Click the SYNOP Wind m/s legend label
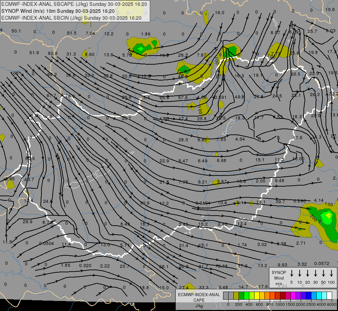This screenshot has height=311, width=338. (x=279, y=278)
